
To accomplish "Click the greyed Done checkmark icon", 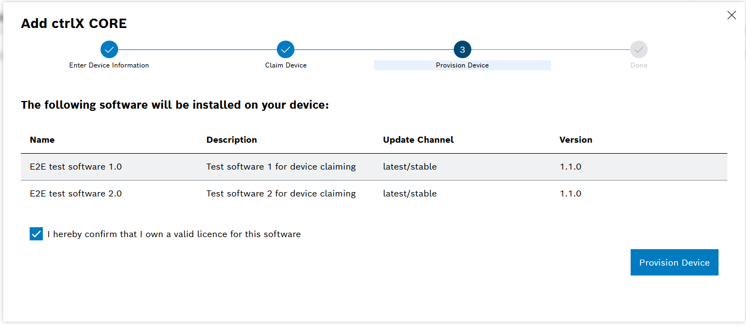I will pos(639,49).
